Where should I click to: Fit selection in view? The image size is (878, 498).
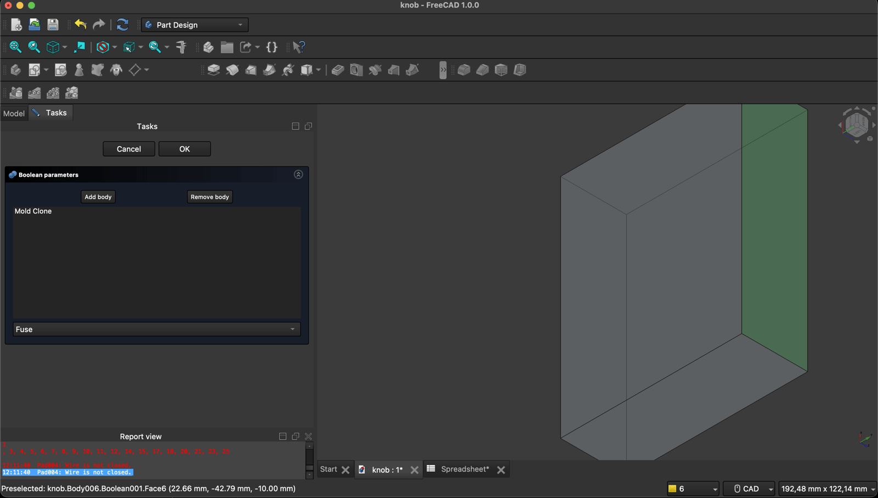(x=34, y=47)
